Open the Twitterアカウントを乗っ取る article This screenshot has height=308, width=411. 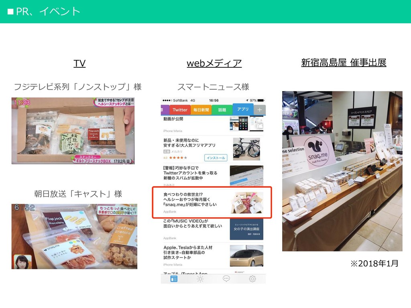pyautogui.click(x=213, y=176)
